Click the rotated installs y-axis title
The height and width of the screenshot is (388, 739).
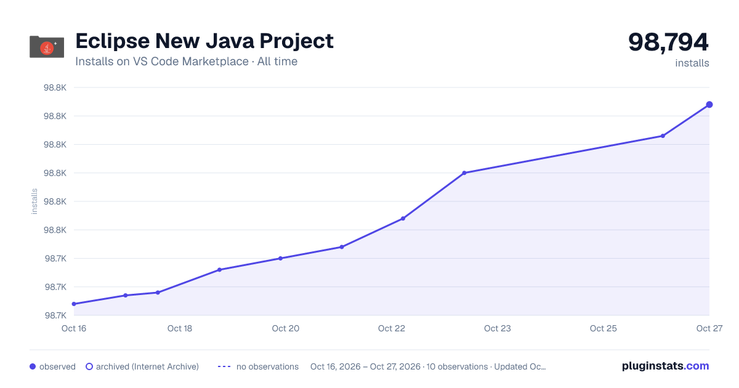click(34, 201)
